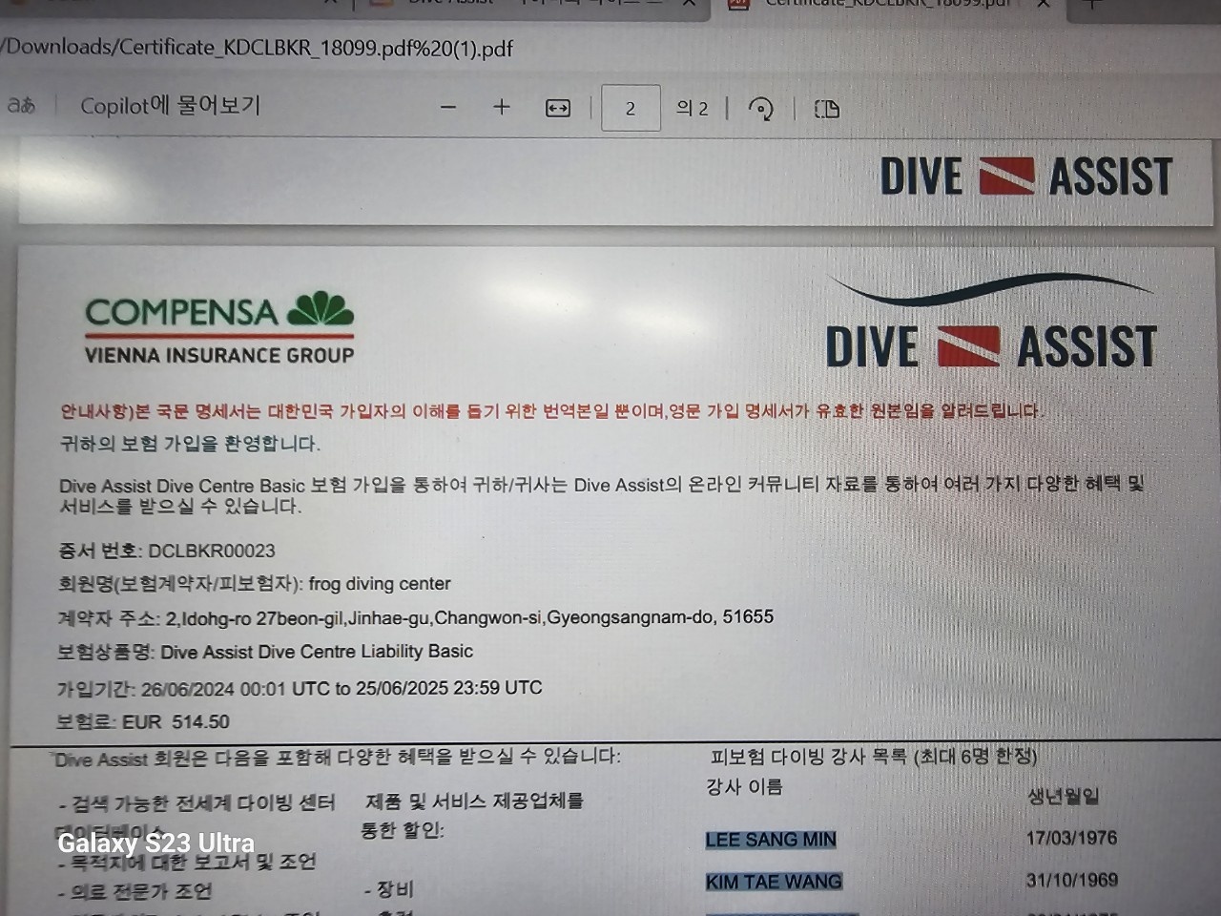Click the coverage period 26/06/2024 to 25/06/2025

pyautogui.click(x=341, y=688)
